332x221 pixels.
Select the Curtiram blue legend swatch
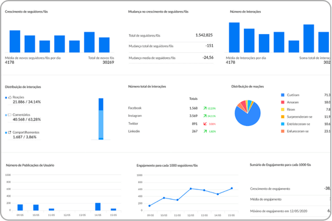[x=283, y=95]
